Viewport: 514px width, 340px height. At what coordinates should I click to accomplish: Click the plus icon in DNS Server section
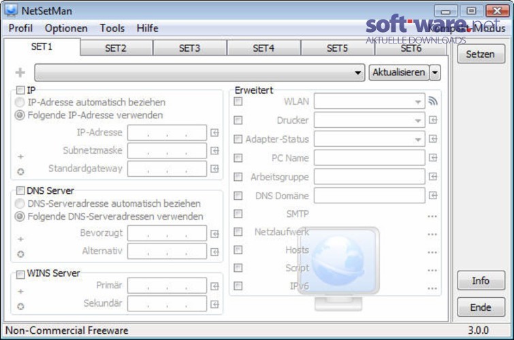20,239
